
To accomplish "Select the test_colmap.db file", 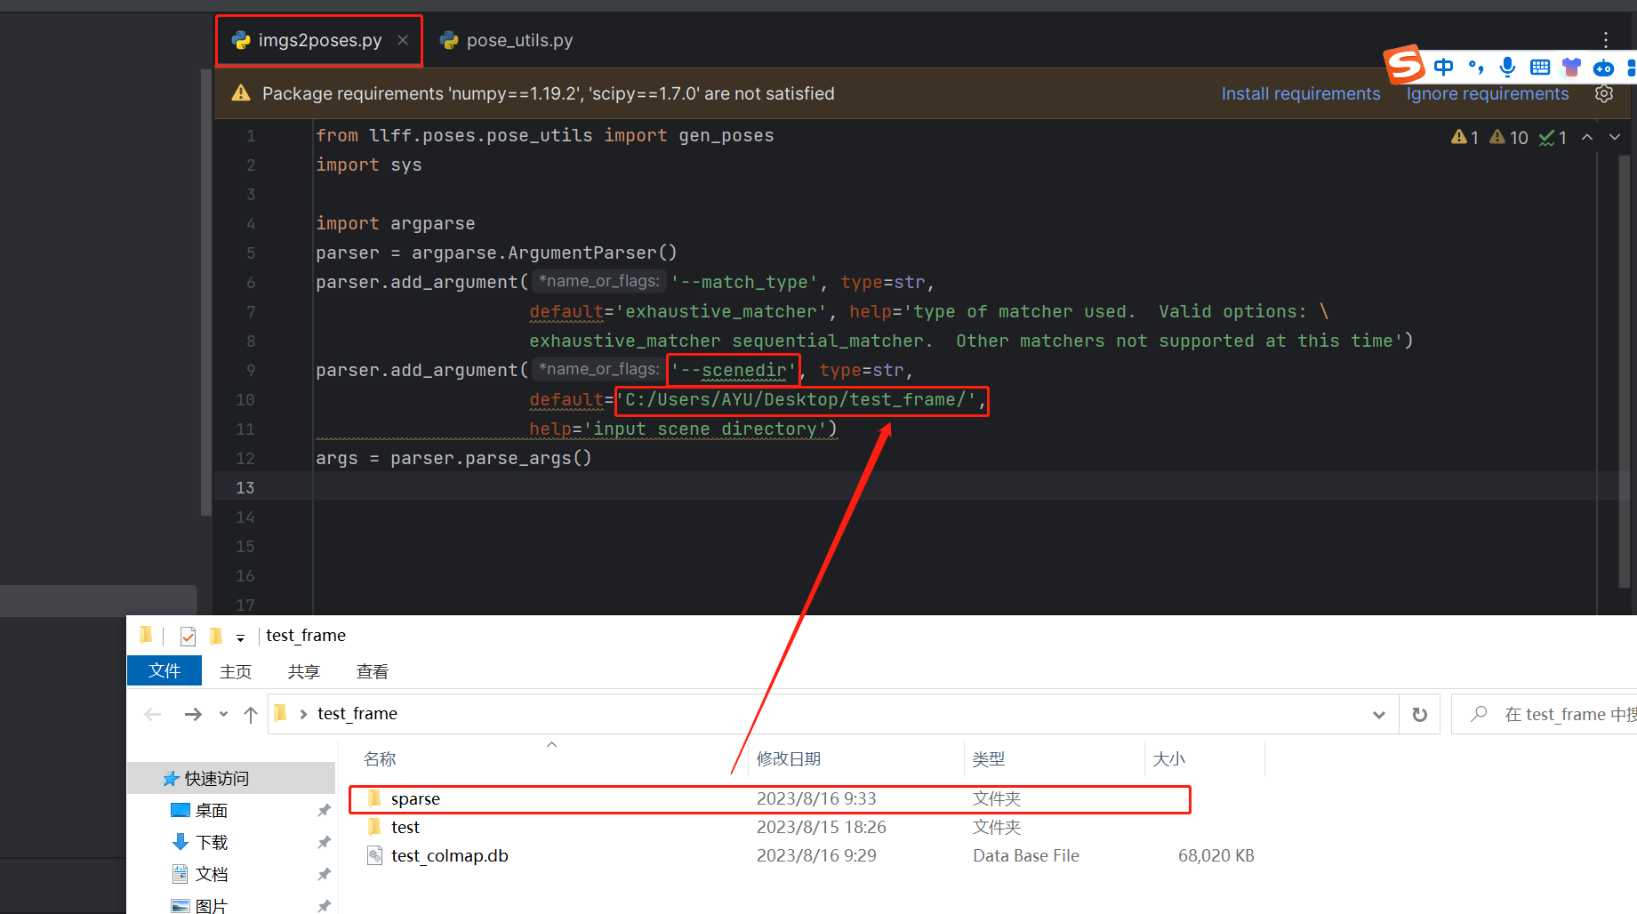I will tap(449, 856).
